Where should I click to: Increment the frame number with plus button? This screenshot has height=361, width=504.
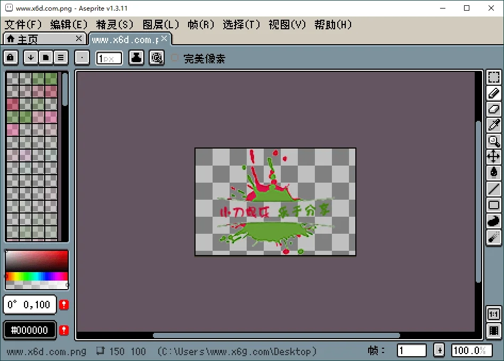click(x=438, y=350)
